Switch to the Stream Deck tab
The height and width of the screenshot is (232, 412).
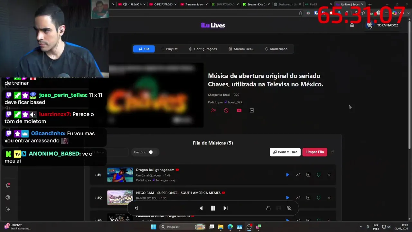pos(241,49)
